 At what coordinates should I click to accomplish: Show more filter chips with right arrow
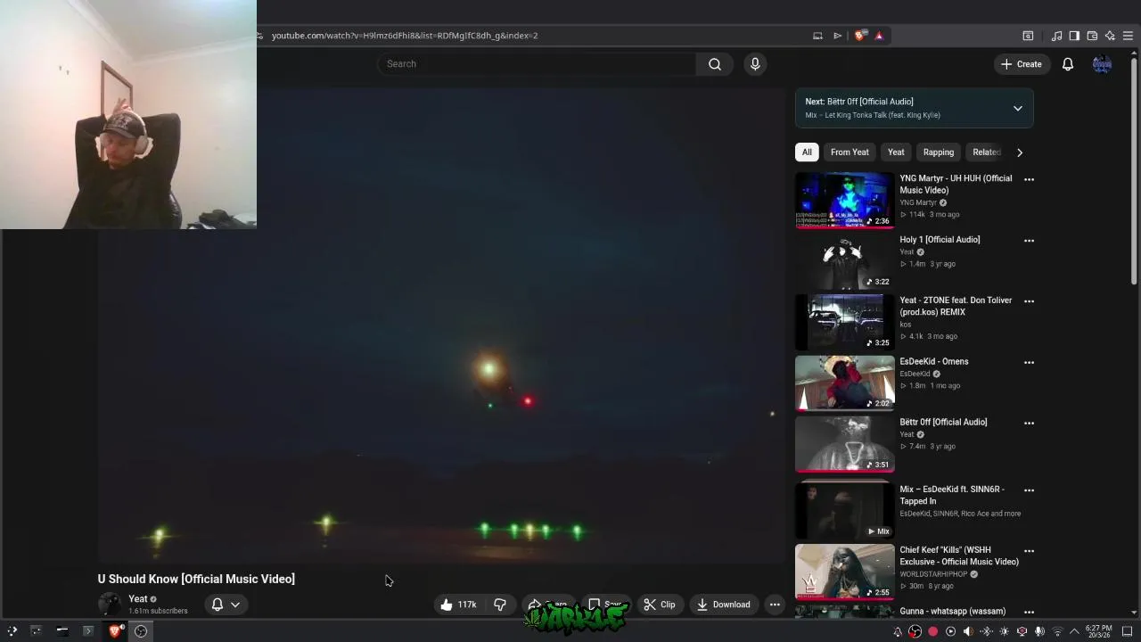pos(1020,152)
